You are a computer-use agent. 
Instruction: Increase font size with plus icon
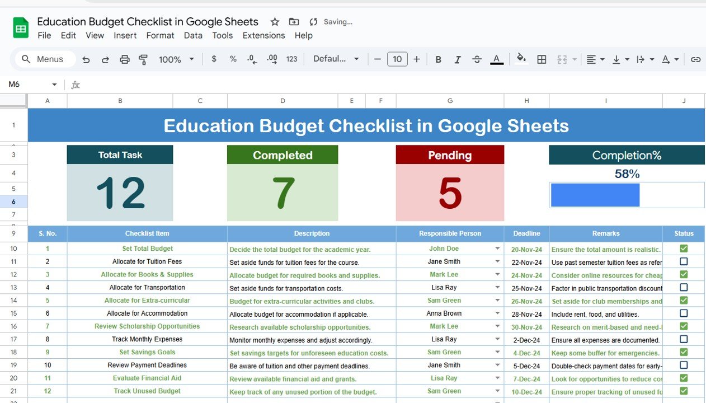click(x=416, y=59)
